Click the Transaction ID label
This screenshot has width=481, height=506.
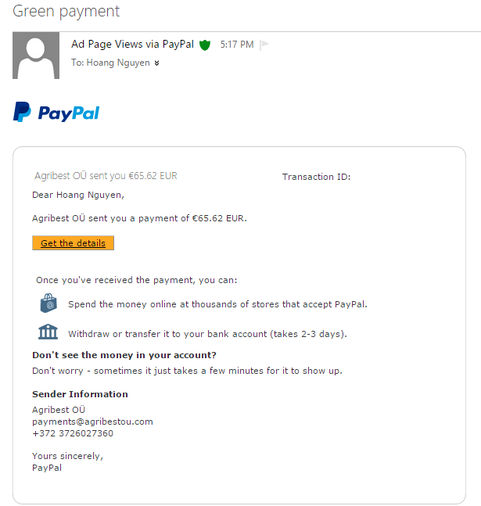316,177
